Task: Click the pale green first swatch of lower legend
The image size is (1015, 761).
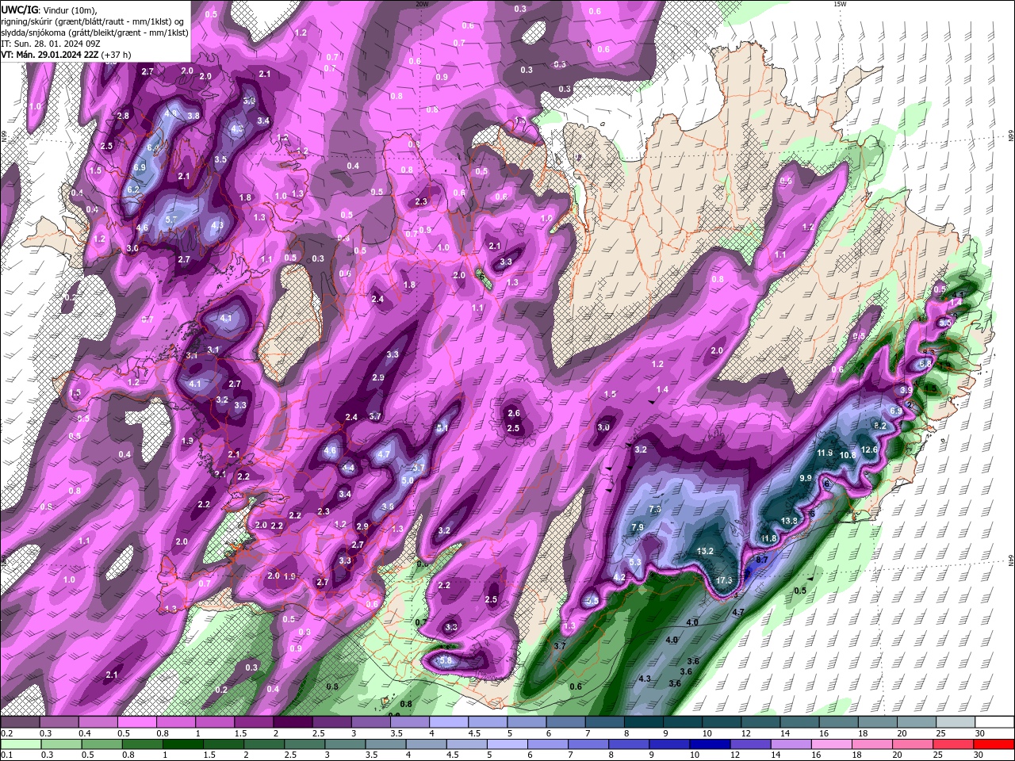Action: 20,744
